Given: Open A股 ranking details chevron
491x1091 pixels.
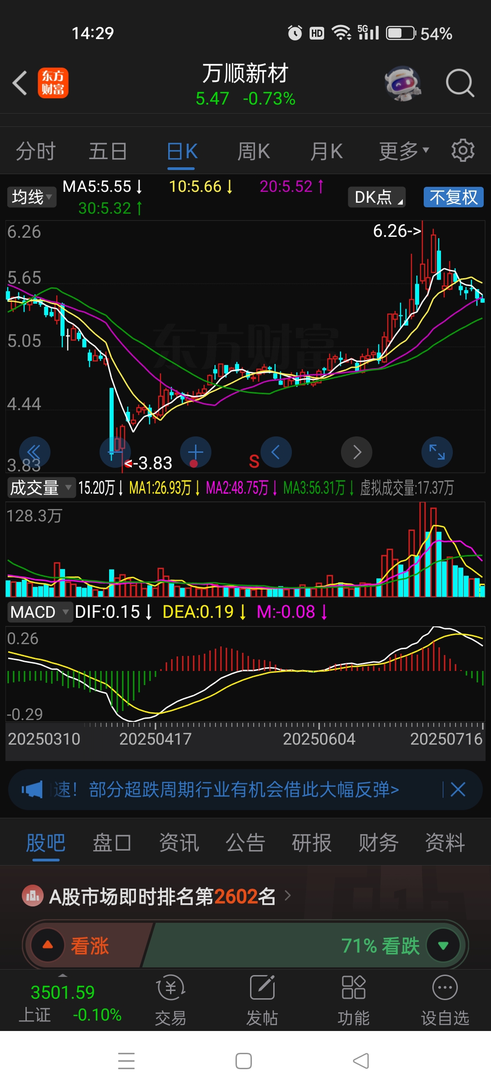Looking at the screenshot, I should (287, 896).
